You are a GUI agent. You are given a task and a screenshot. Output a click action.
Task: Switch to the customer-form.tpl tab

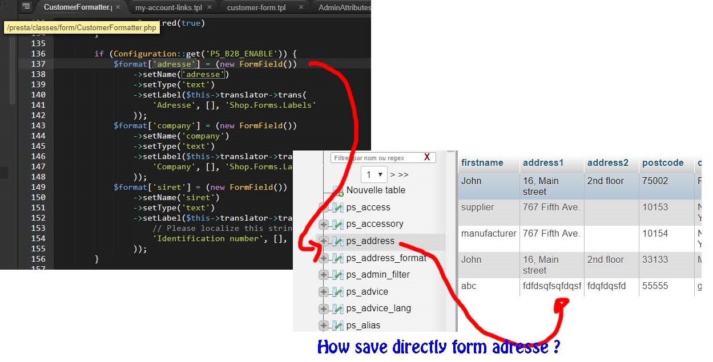257,7
